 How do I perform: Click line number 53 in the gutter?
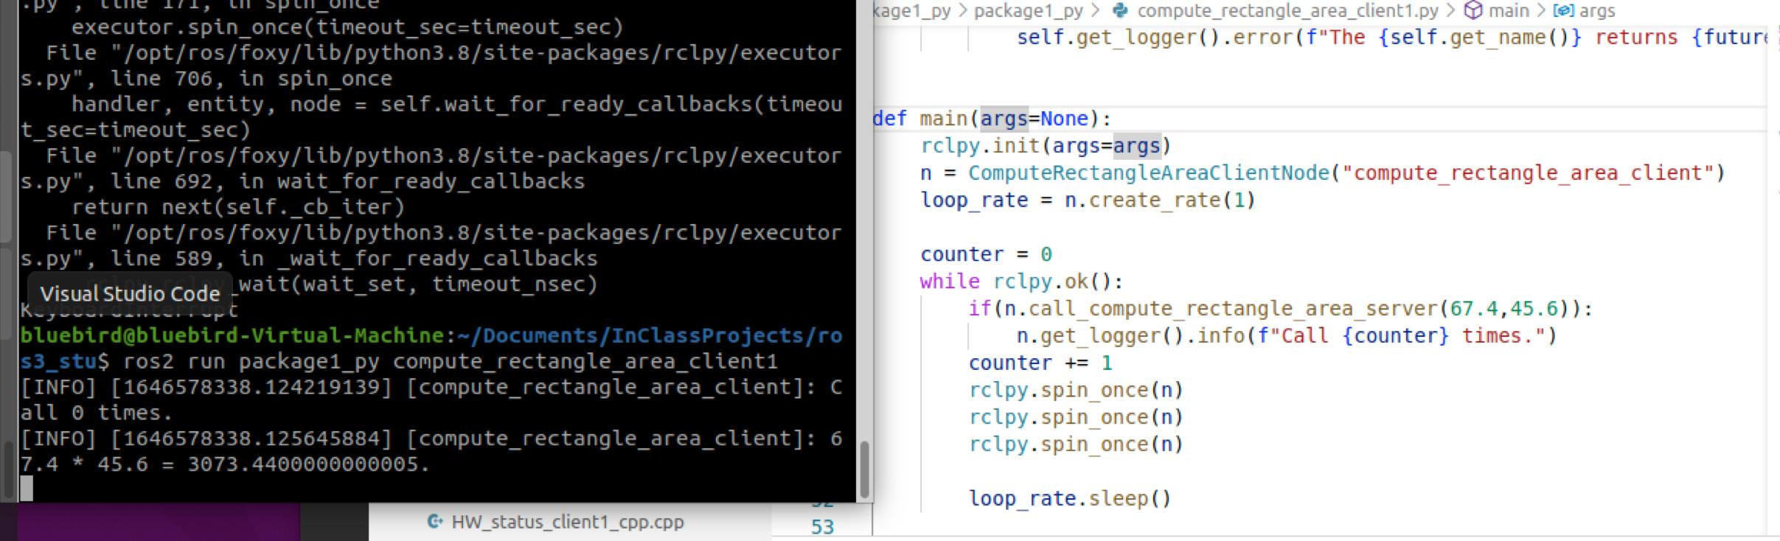[822, 527]
